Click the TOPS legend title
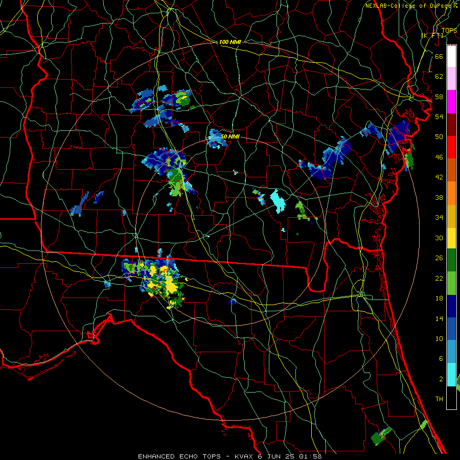 point(449,30)
